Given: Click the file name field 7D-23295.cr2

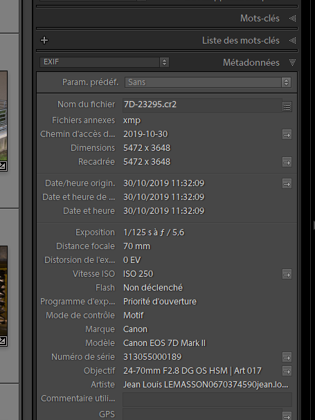Looking at the screenshot, I should (x=202, y=104).
